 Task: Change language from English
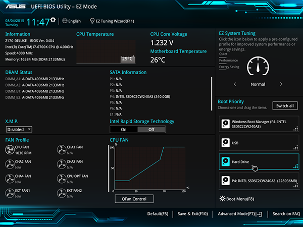click(x=74, y=21)
